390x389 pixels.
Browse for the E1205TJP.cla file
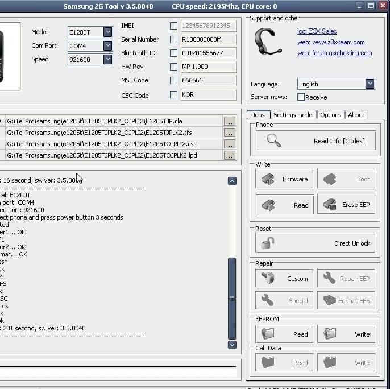(229, 121)
